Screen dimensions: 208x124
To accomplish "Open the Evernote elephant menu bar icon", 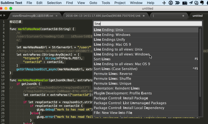I will tap(202, 3).
